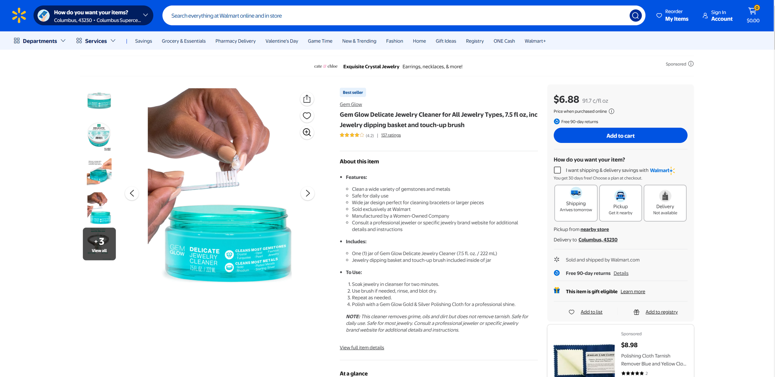775x377 pixels.
Task: Expand the delivery location selector
Action: click(x=93, y=16)
